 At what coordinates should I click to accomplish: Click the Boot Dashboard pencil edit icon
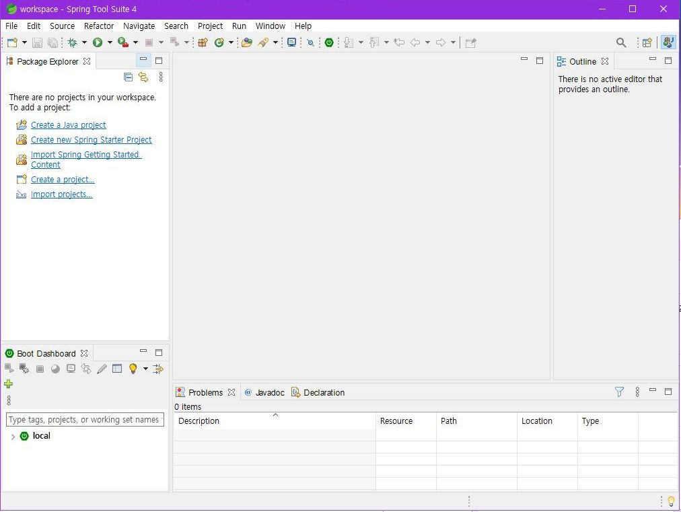(x=102, y=369)
